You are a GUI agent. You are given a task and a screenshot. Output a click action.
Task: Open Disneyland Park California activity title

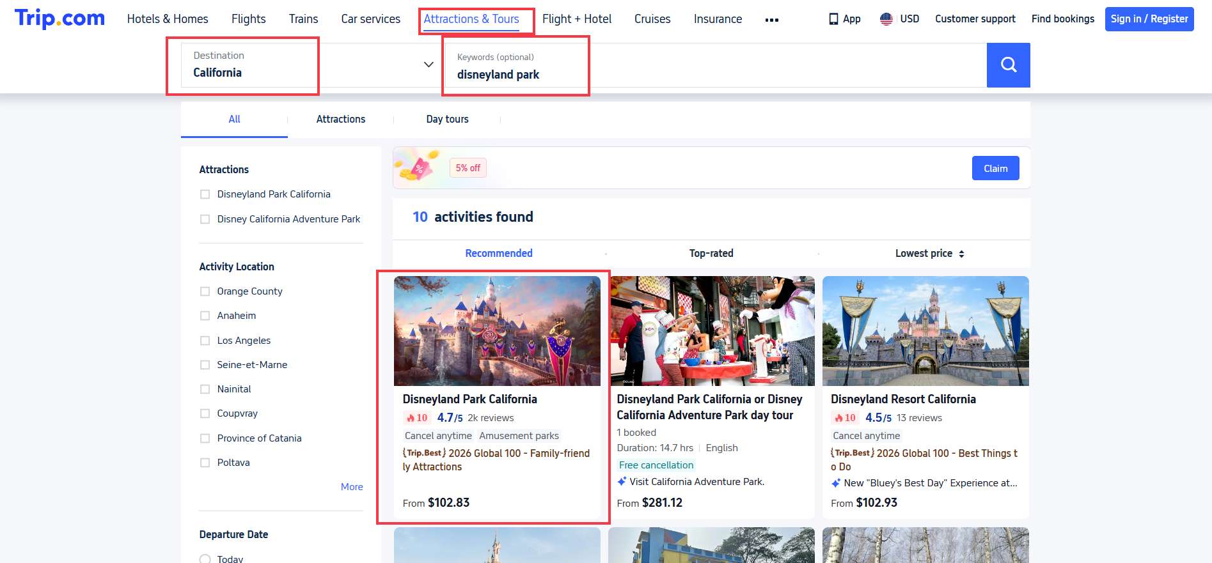(x=469, y=399)
